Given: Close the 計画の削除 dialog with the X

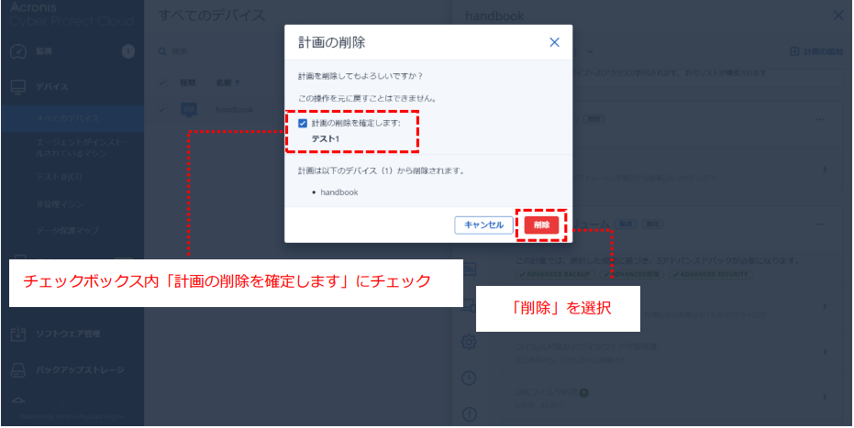Looking at the screenshot, I should pyautogui.click(x=554, y=42).
